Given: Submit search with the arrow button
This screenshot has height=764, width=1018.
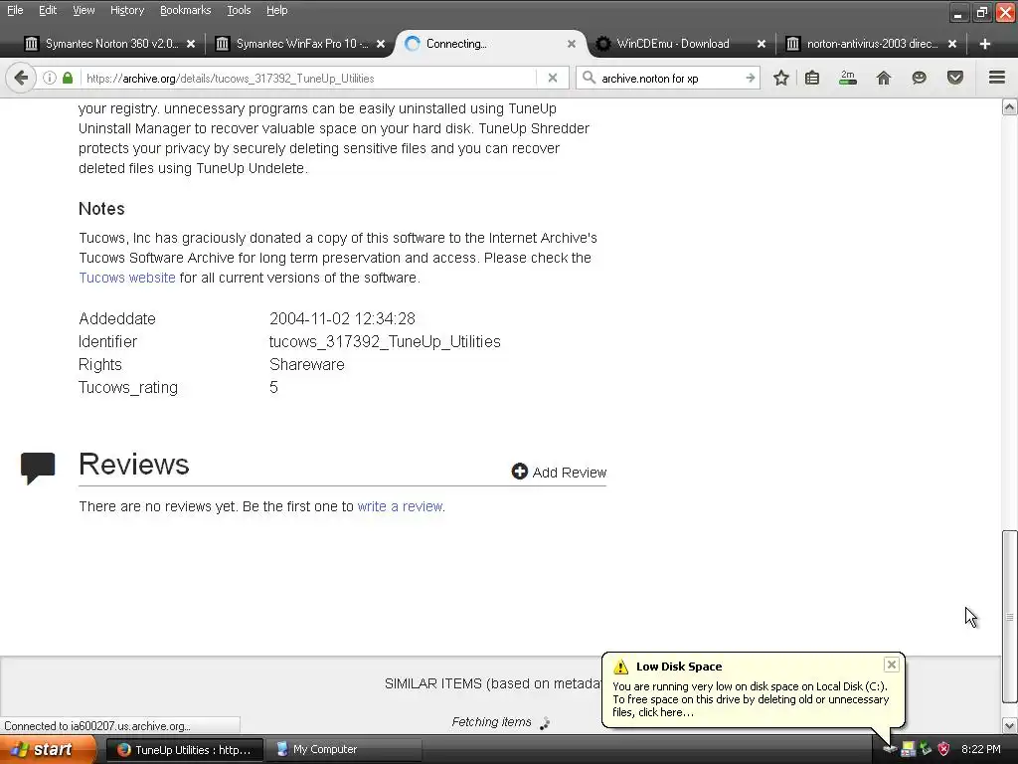Looking at the screenshot, I should click(x=751, y=78).
